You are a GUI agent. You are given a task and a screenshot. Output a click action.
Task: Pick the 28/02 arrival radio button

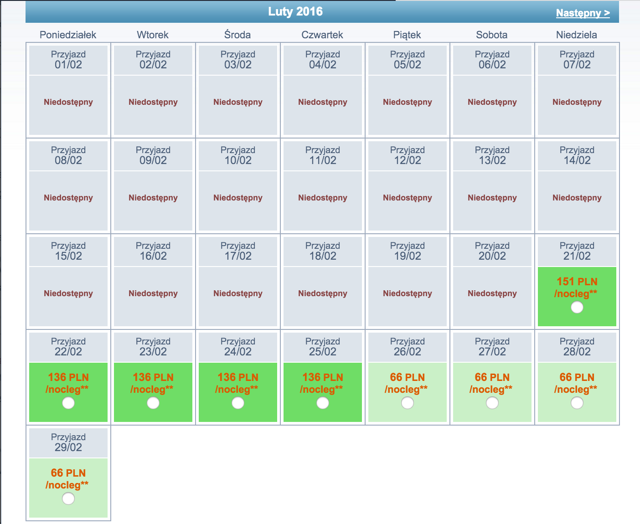click(577, 403)
